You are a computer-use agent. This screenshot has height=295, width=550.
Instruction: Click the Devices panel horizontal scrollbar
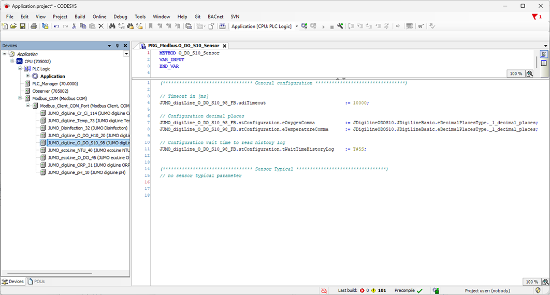point(49,273)
